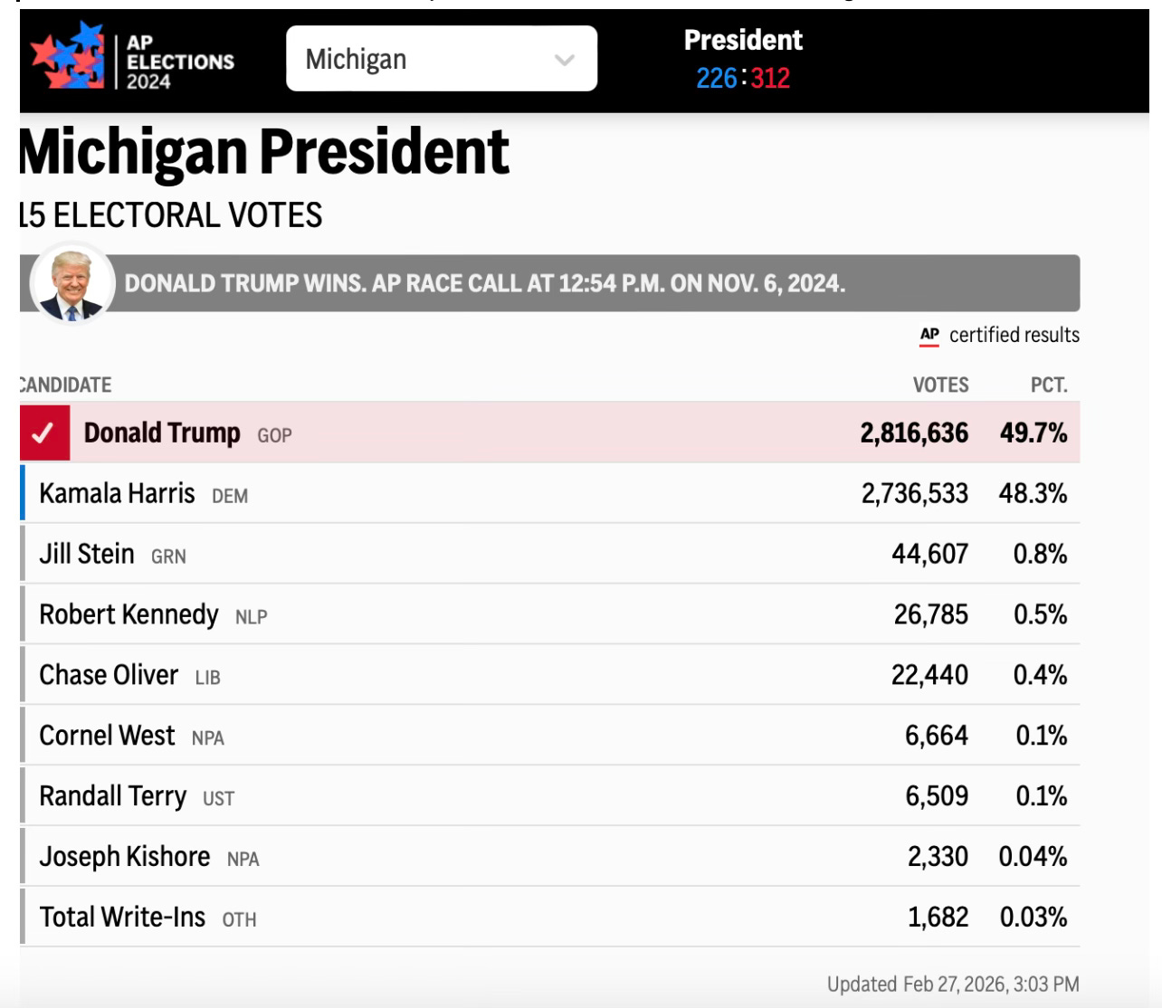
Task: Select the Kamala Harris row
Action: 550,493
